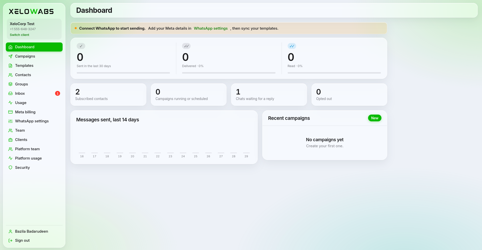Select the Chats waiting for a reply card
Screen dimensions: 482x250
pos(269,95)
